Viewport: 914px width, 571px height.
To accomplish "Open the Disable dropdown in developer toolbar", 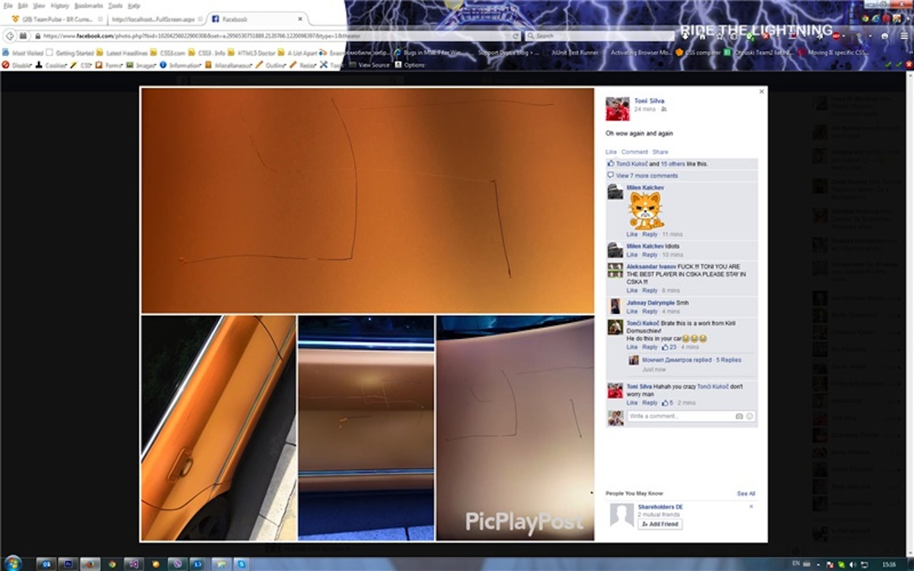I will point(20,65).
